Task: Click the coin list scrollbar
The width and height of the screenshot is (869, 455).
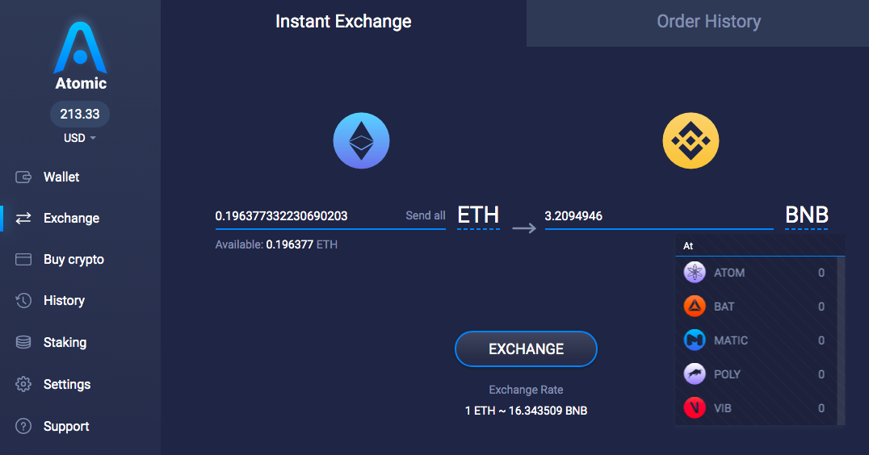Action: 841,339
